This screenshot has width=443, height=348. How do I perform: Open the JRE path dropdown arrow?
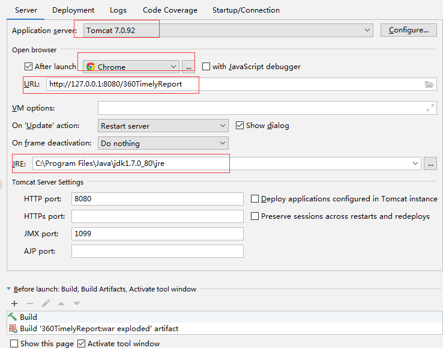[x=415, y=163]
